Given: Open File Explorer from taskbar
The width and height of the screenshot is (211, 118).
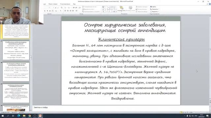Looking at the screenshot, I should click(24, 116).
